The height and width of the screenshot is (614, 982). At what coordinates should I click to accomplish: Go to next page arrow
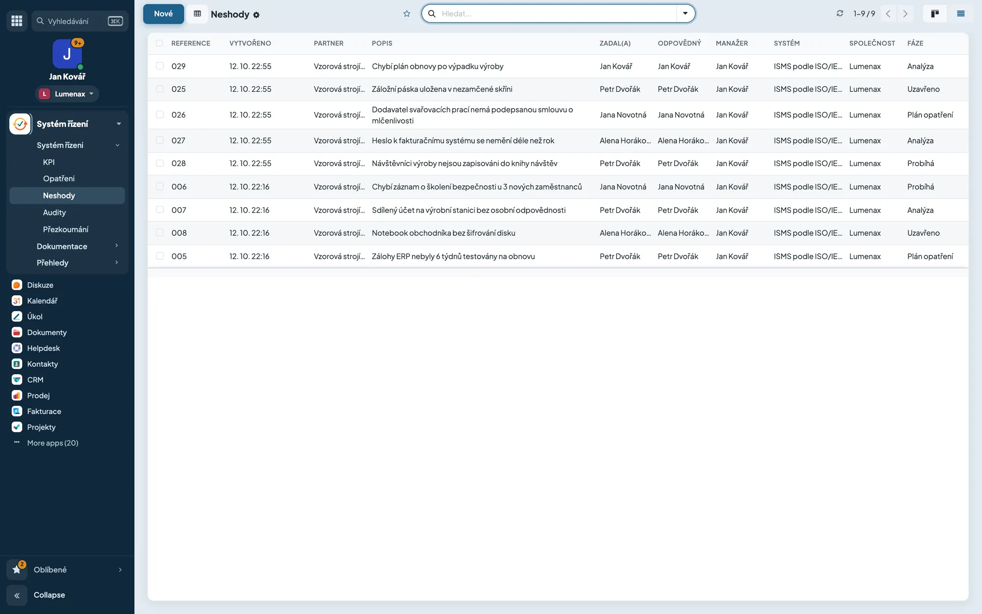point(905,14)
